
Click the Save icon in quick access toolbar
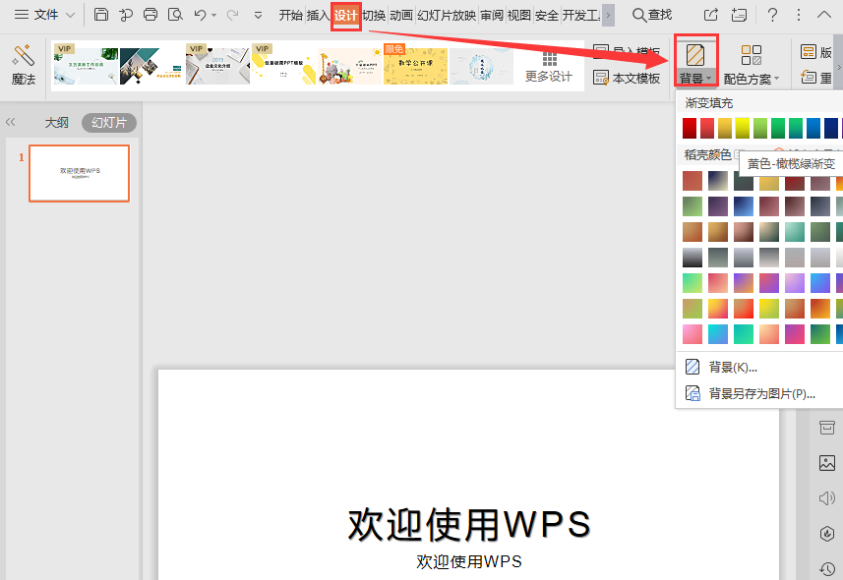(x=101, y=15)
